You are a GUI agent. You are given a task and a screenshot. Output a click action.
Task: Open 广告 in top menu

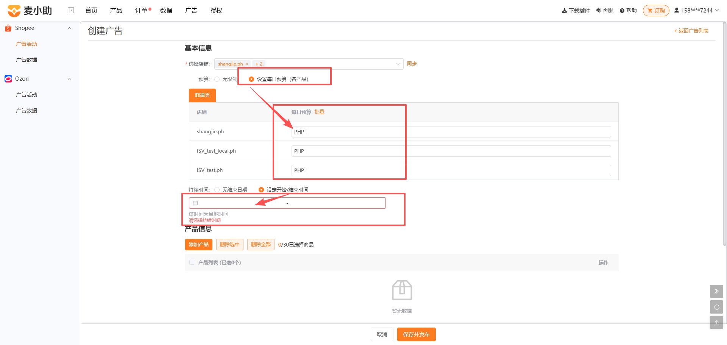[x=191, y=10]
